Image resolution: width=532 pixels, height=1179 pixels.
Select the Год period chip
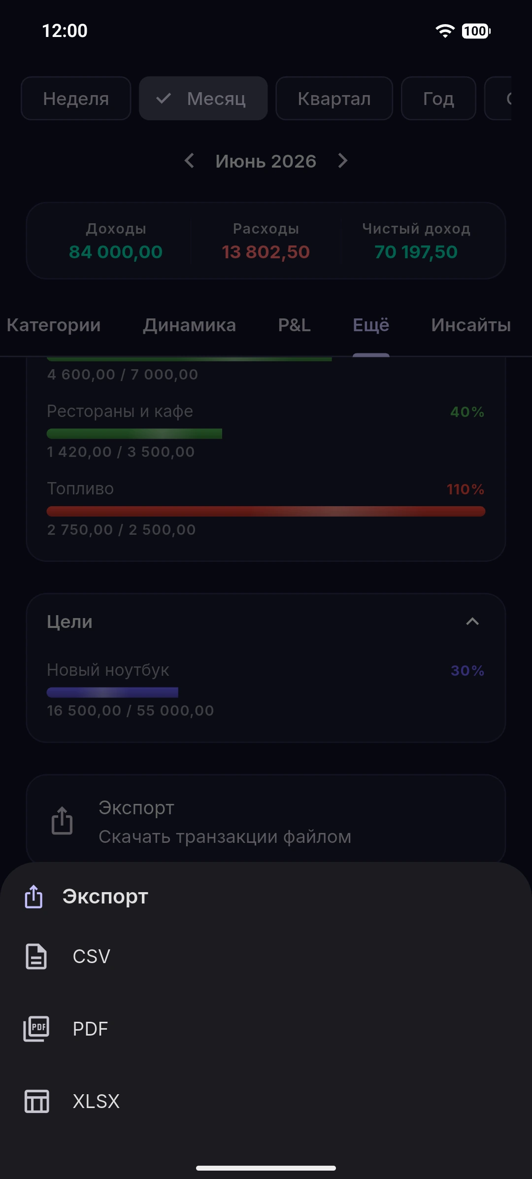coord(438,99)
